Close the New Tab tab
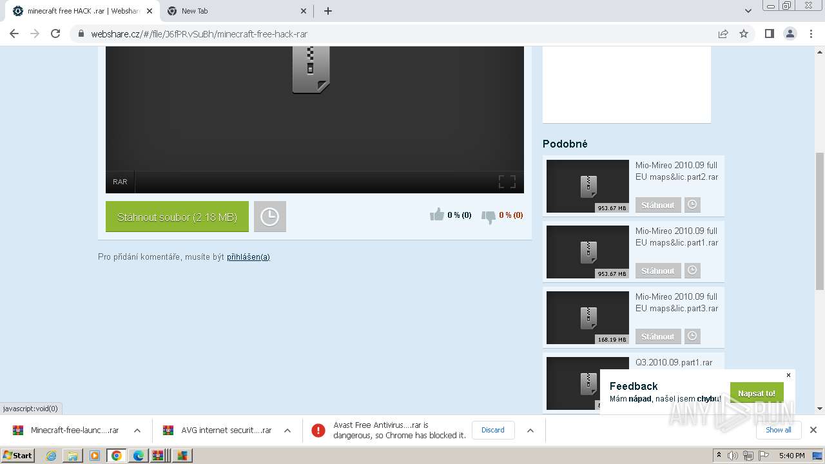Viewport: 825px width, 464px height. [304, 11]
